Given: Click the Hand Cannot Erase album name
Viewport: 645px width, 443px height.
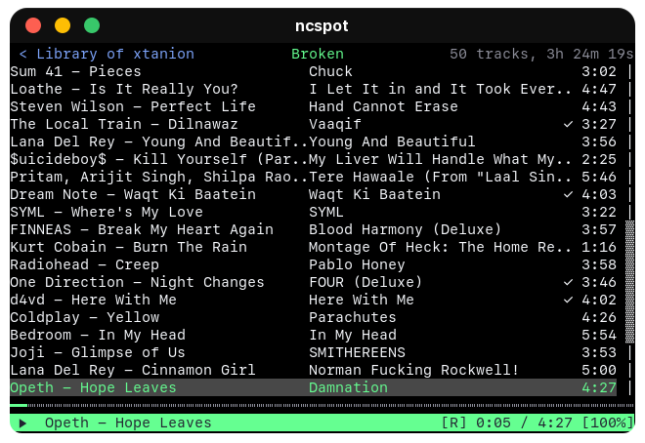Looking at the screenshot, I should [383, 106].
